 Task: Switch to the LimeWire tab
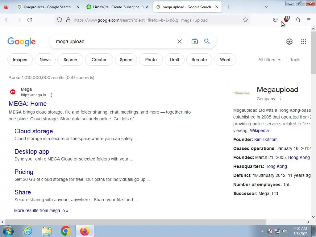[118, 7]
